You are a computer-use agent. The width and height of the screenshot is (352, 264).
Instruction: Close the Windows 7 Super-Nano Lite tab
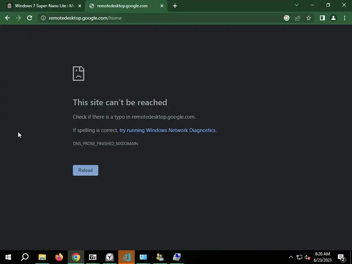point(80,6)
